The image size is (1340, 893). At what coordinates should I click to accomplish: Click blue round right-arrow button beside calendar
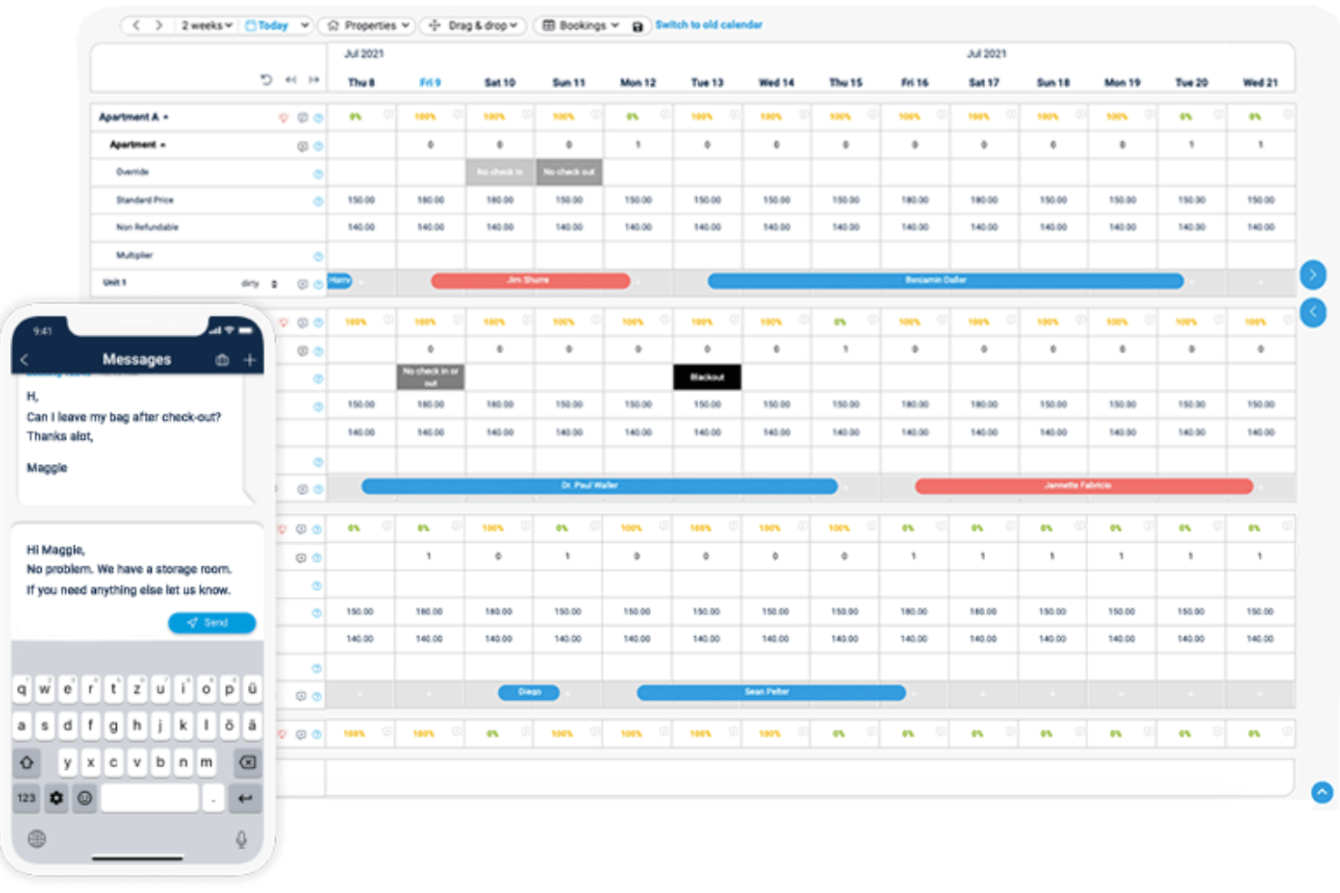pyautogui.click(x=1313, y=274)
